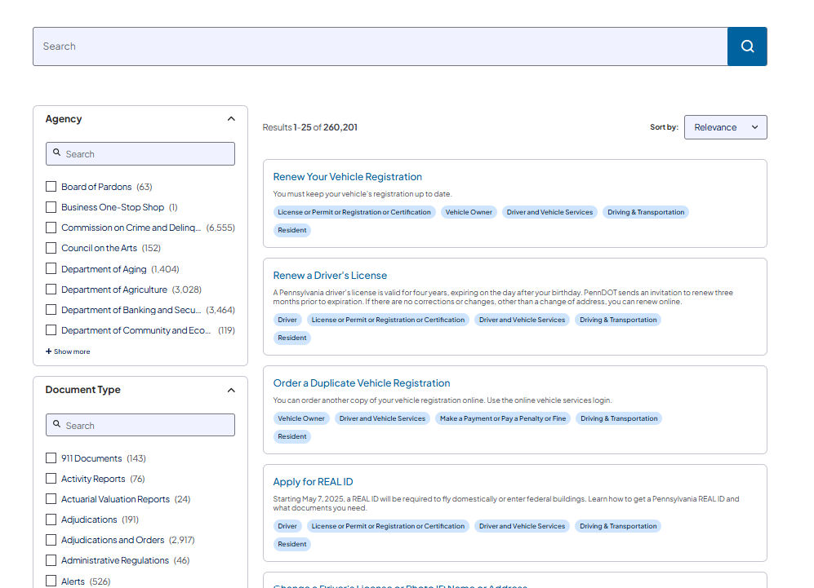Tick the Alerts checkbox
The width and height of the screenshot is (814, 588).
51,581
